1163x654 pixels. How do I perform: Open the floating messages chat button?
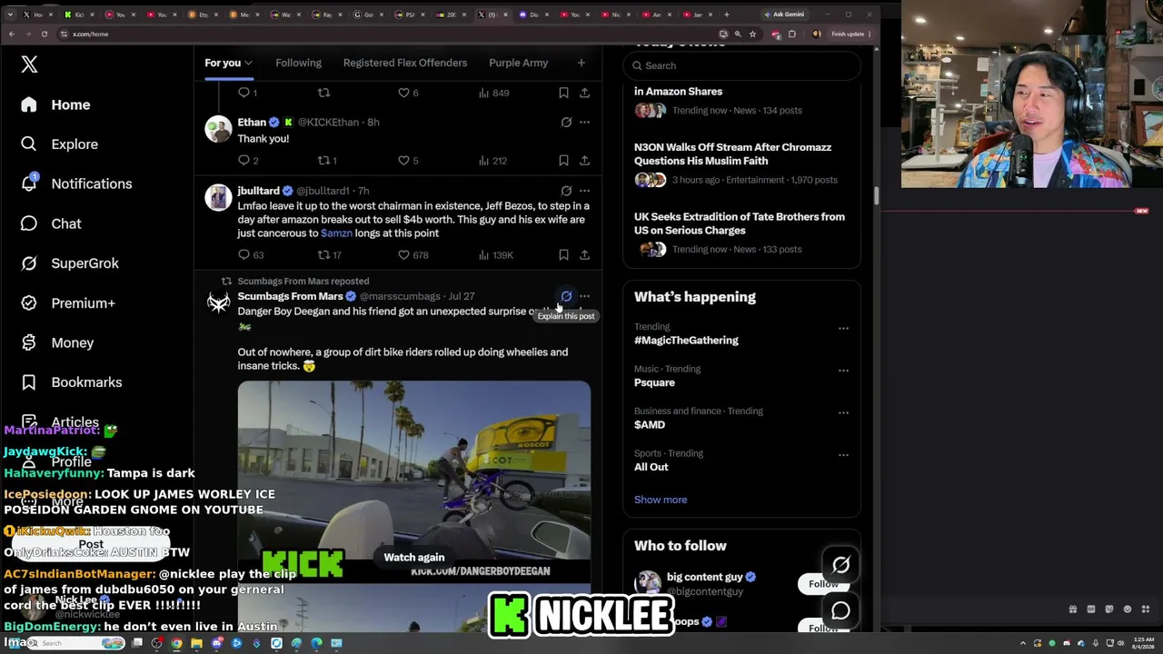point(840,610)
